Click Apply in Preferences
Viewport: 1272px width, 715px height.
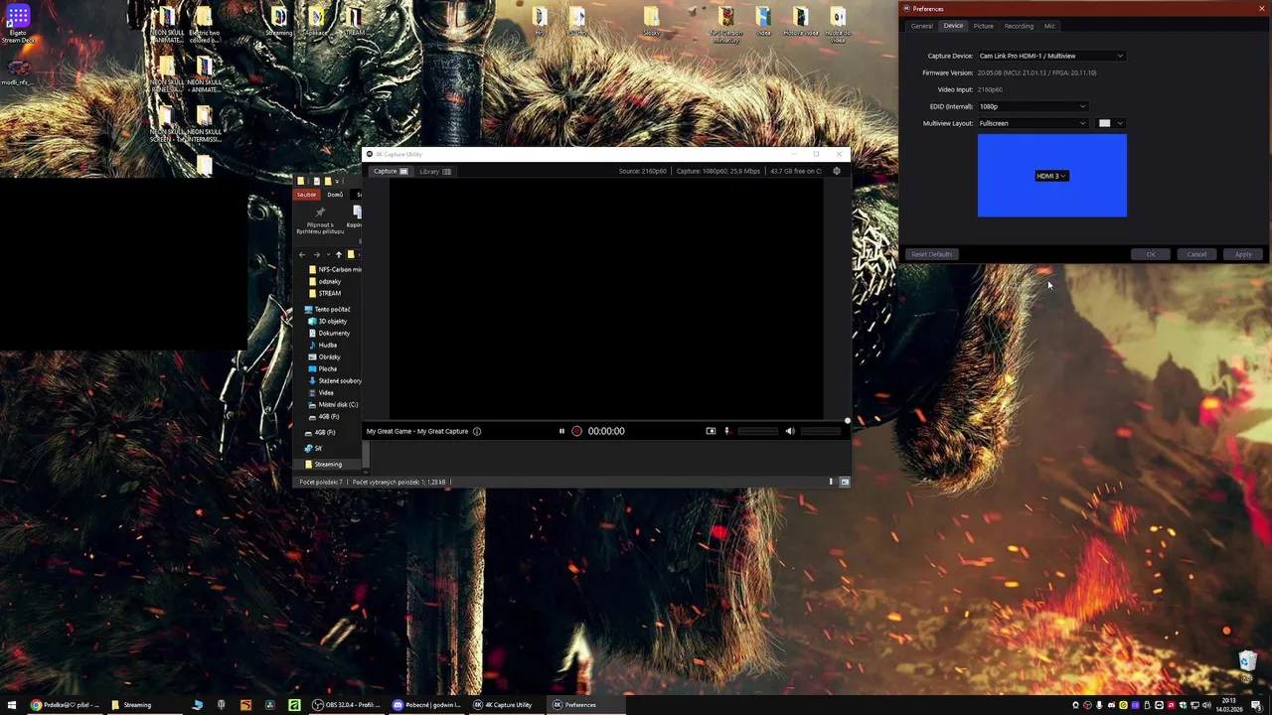click(1243, 254)
